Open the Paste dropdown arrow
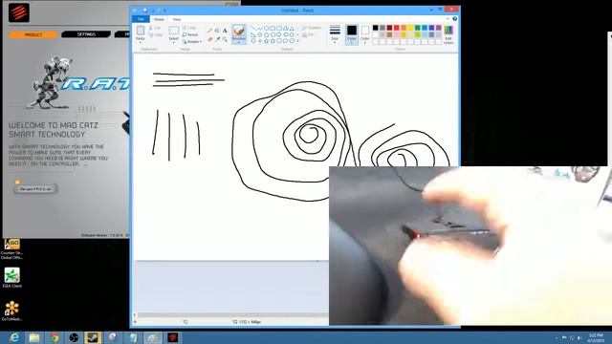Screen dimensions: 612x344 [x=141, y=42]
